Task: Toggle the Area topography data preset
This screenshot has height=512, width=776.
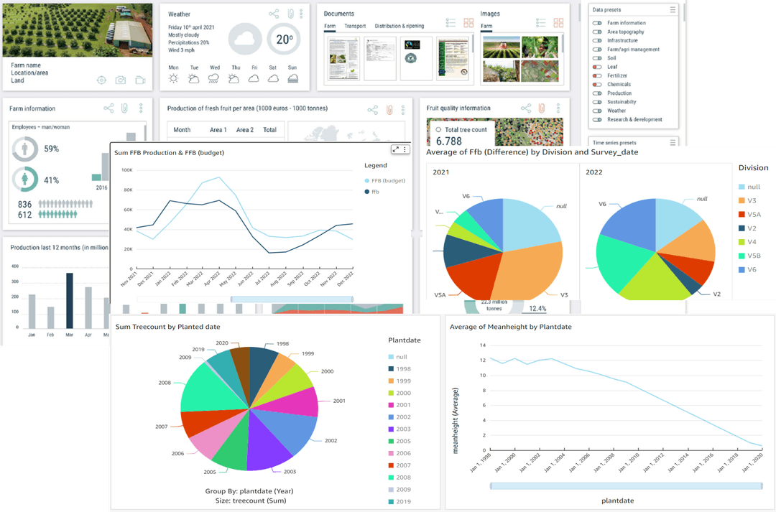Action: (x=597, y=32)
